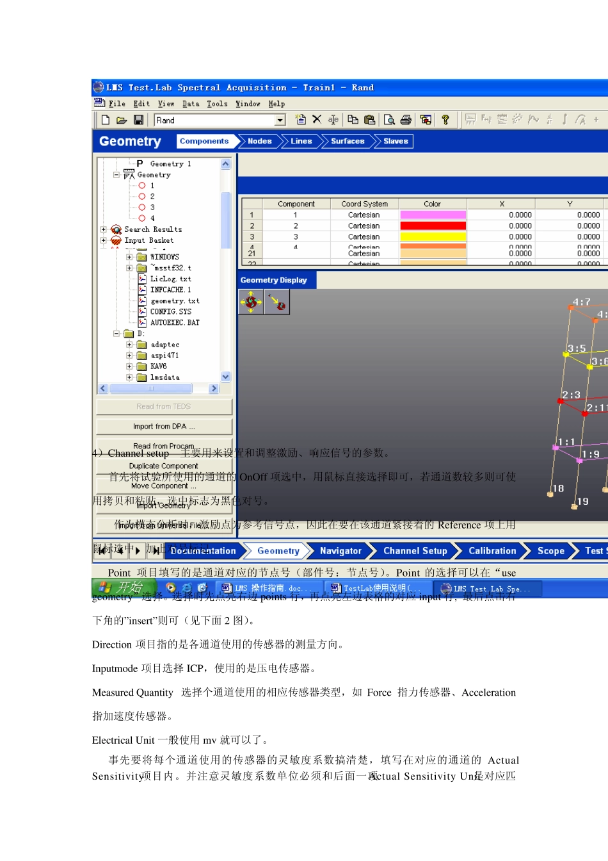This screenshot has width=608, height=861.
Task: Collapse the D: drive node
Action: click(x=116, y=333)
